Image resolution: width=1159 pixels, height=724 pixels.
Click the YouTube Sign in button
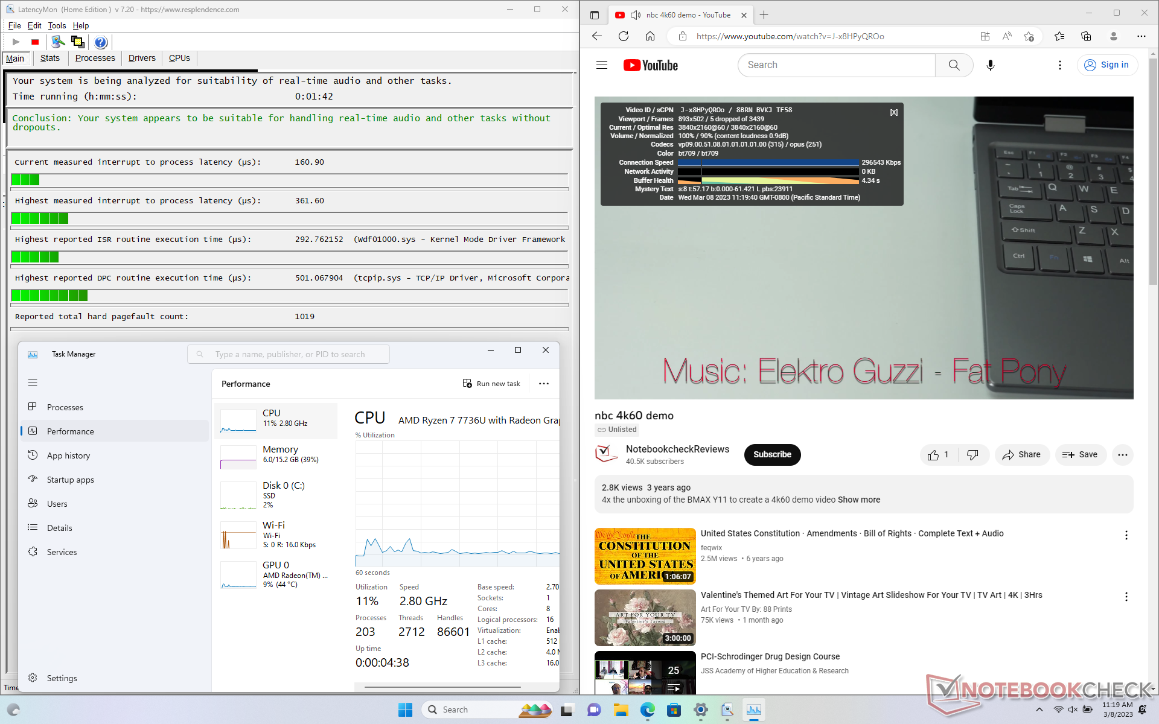[x=1107, y=65]
